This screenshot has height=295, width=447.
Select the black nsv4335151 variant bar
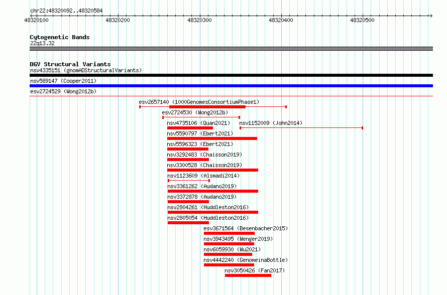[231, 75]
